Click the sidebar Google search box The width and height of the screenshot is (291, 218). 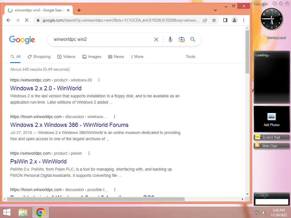[x=271, y=202]
